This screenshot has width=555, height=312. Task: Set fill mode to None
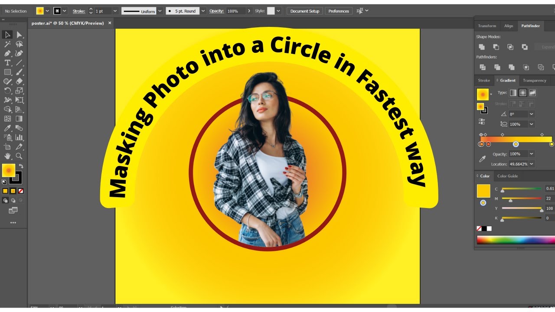20,191
